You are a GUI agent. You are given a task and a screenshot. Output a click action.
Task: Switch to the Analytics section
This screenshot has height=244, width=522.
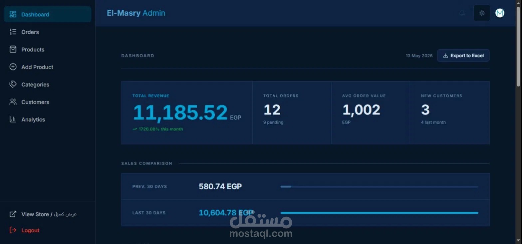(x=48, y=119)
